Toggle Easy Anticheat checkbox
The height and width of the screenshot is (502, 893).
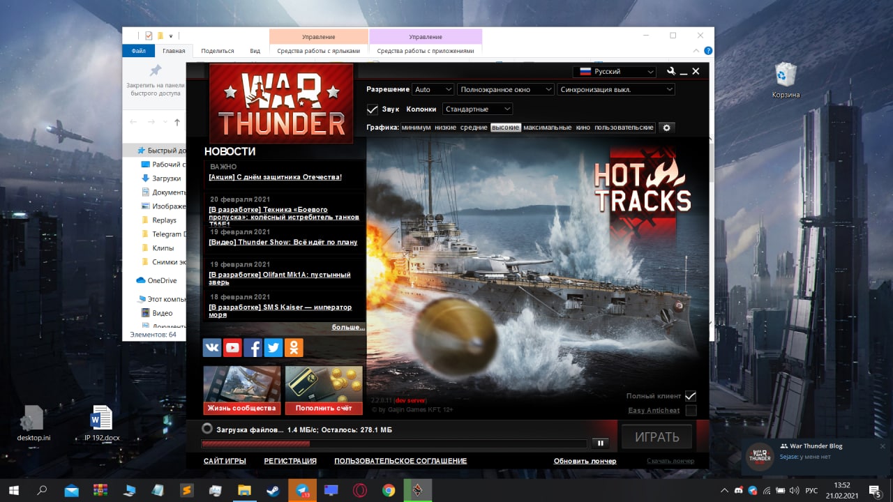[691, 410]
